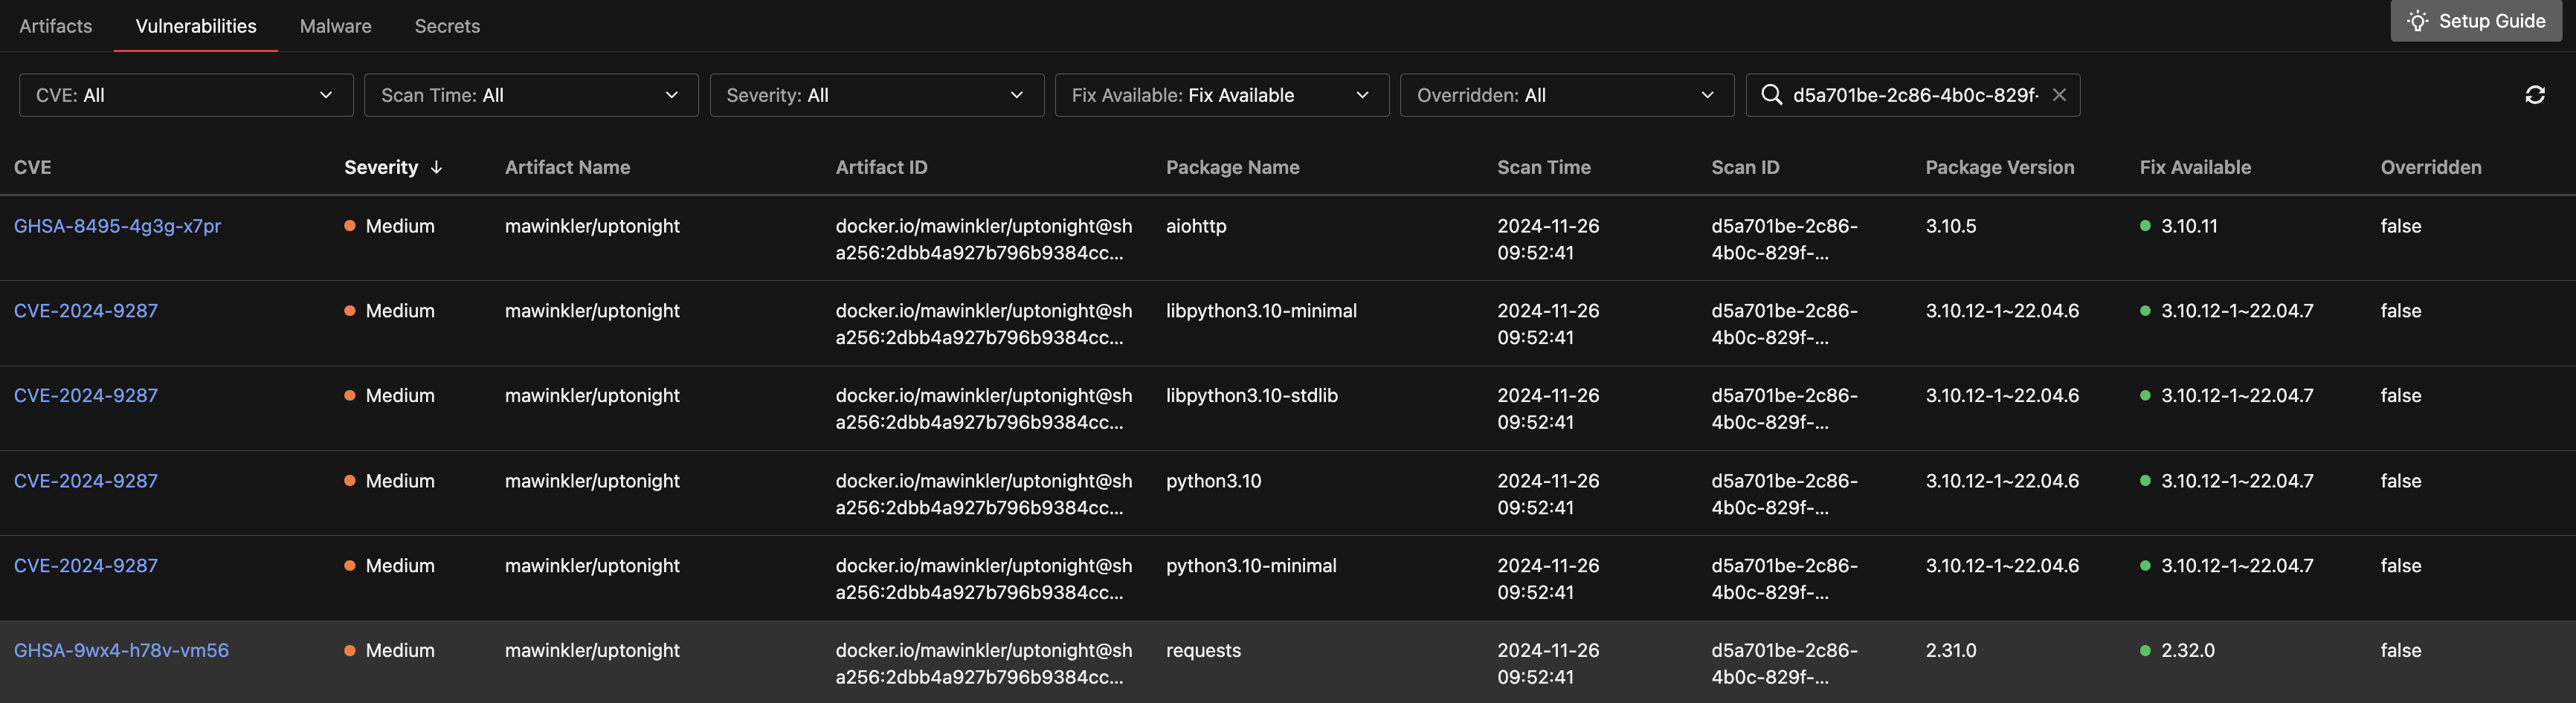Click package version 3.10.5 cell
Viewport: 2576px width, 703px height.
click(x=1951, y=226)
